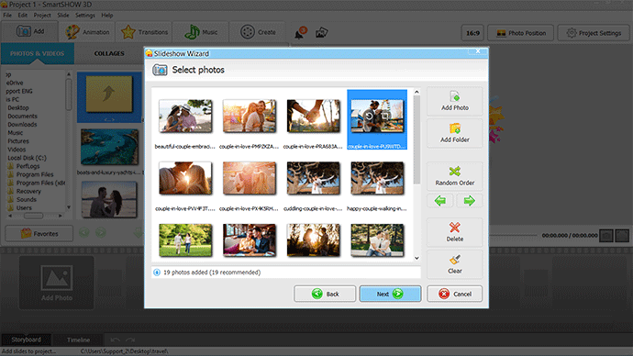The image size is (633, 356).
Task: Clear all photos from the list
Action: click(x=454, y=264)
